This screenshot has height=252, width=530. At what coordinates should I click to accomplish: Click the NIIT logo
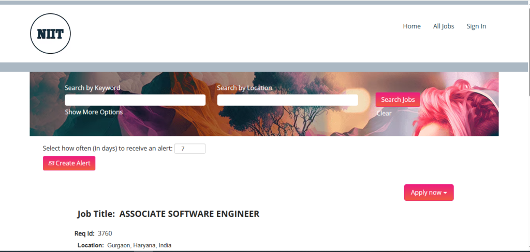(50, 34)
